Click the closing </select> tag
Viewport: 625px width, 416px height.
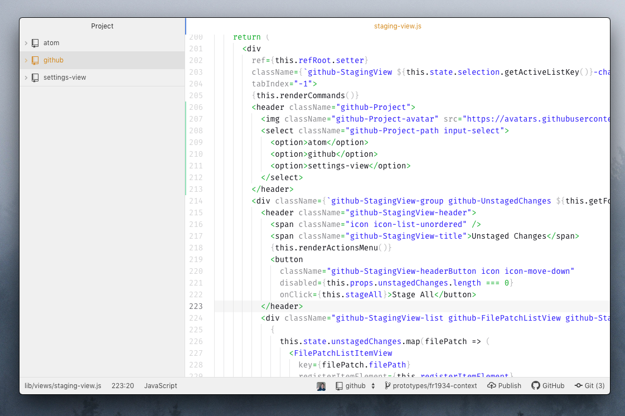pos(282,177)
